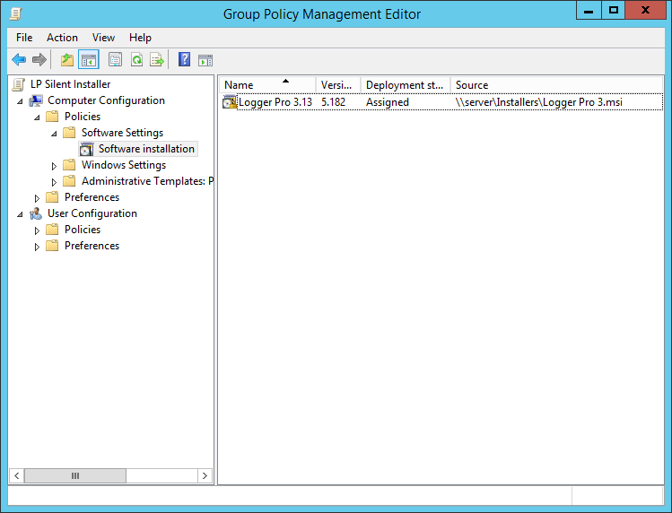This screenshot has height=513, width=672.
Task: Open Help via question mark icon
Action: [x=184, y=59]
